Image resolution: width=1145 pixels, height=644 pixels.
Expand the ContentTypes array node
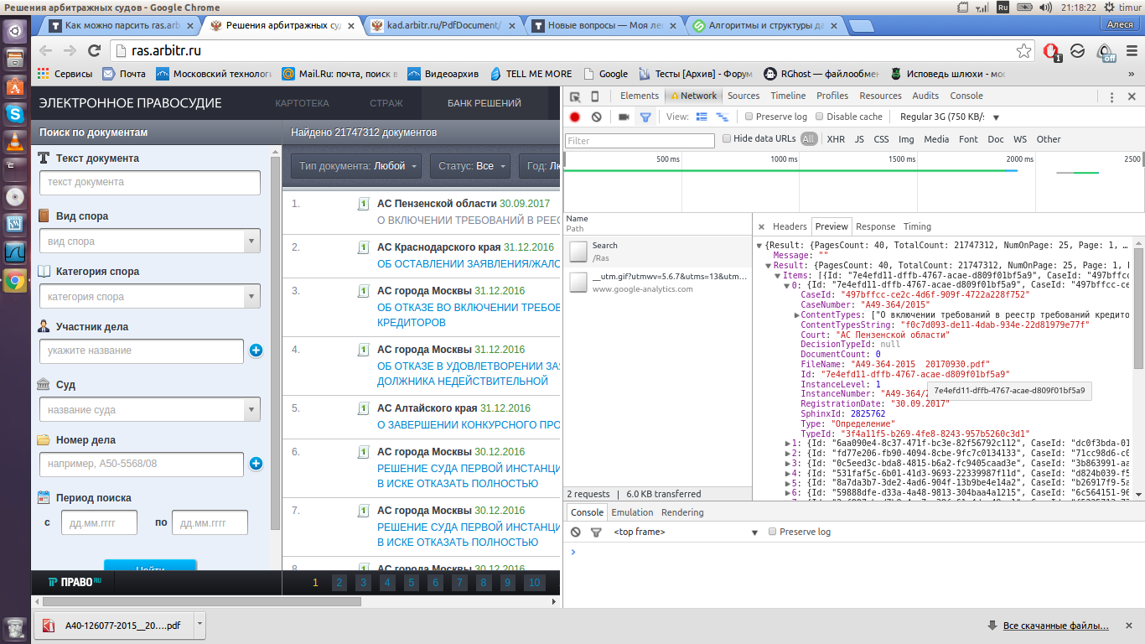pos(797,315)
